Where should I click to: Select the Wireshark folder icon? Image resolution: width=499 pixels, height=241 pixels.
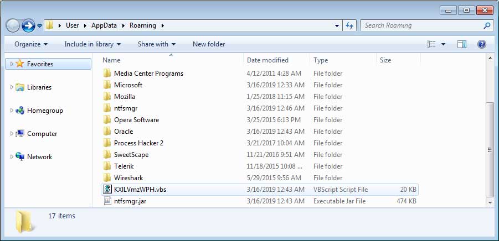[x=107, y=178]
